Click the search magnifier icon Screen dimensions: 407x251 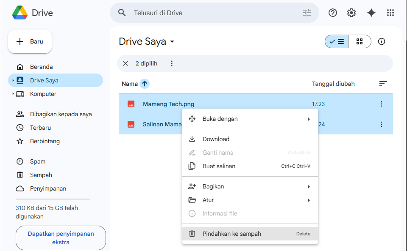point(122,13)
